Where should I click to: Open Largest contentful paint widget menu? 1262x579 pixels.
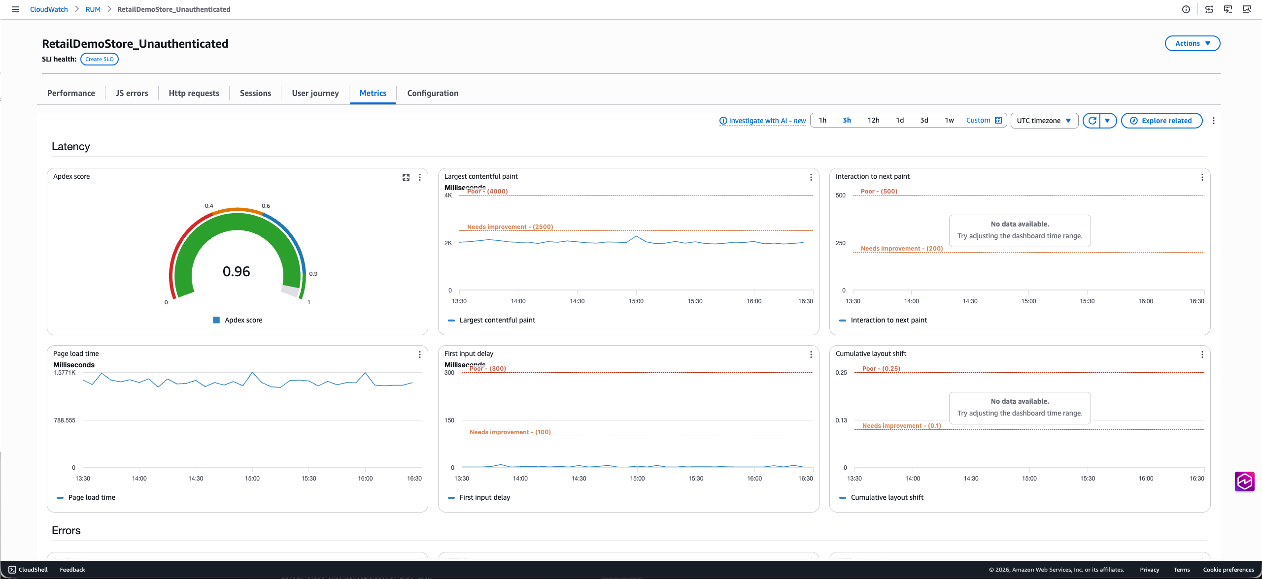(811, 177)
